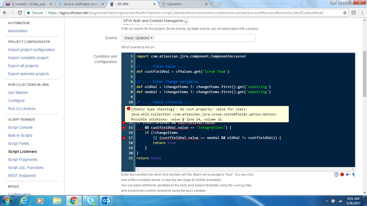367x206 pixels.
Task: Click the network signal tray icon
Action: (340, 201)
